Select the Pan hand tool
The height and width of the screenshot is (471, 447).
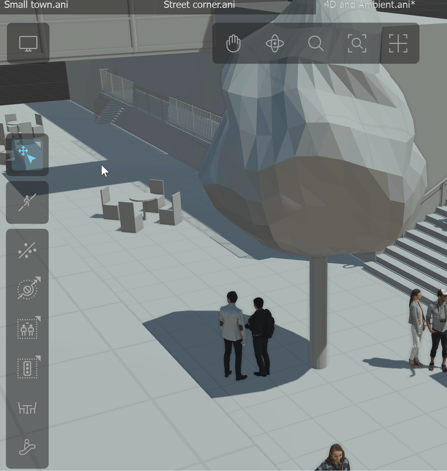point(234,43)
